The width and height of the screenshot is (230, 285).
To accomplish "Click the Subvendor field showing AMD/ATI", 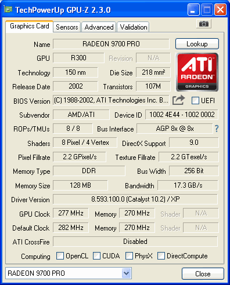I will pyautogui.click(x=81, y=115).
